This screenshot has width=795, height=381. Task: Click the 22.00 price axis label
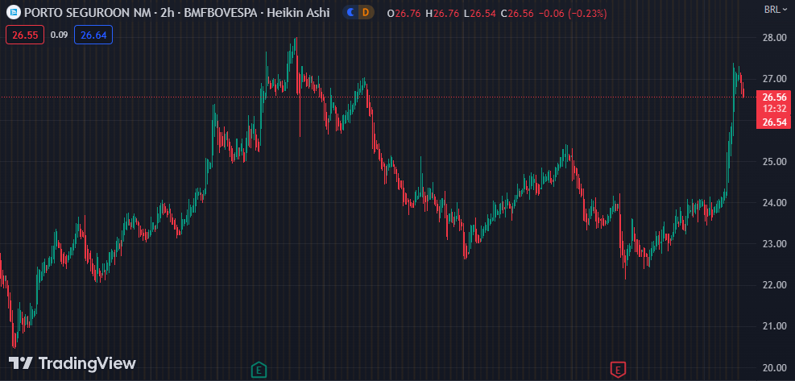(774, 285)
